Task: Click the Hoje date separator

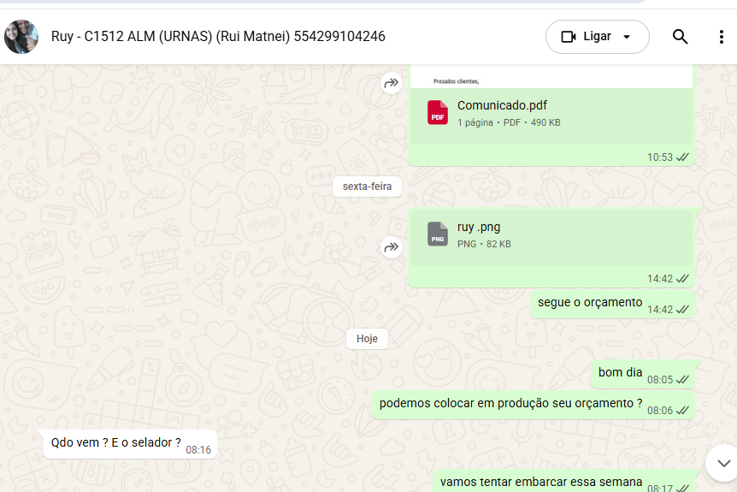Action: point(367,339)
